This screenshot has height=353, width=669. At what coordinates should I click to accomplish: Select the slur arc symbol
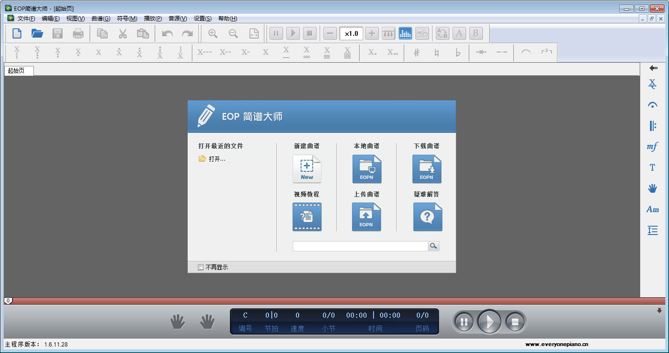tap(526, 52)
